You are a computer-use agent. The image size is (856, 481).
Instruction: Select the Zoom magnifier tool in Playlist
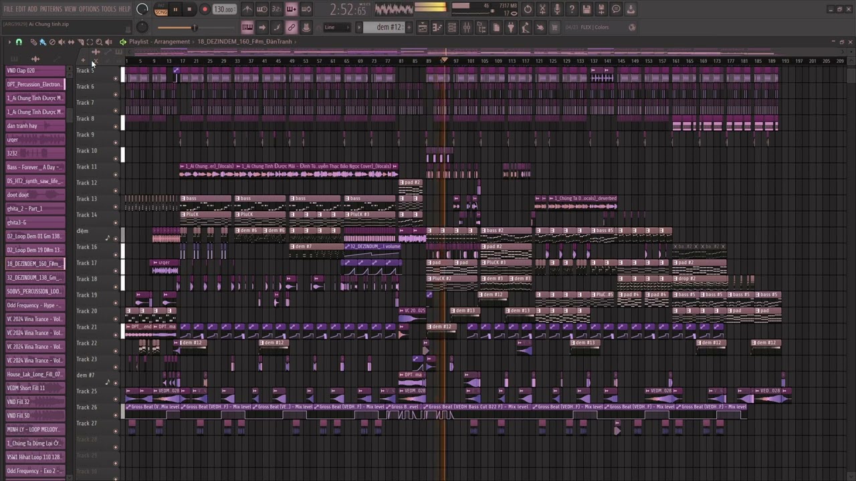[99, 42]
